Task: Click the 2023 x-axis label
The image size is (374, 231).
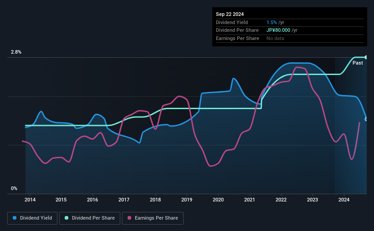Action: click(313, 200)
